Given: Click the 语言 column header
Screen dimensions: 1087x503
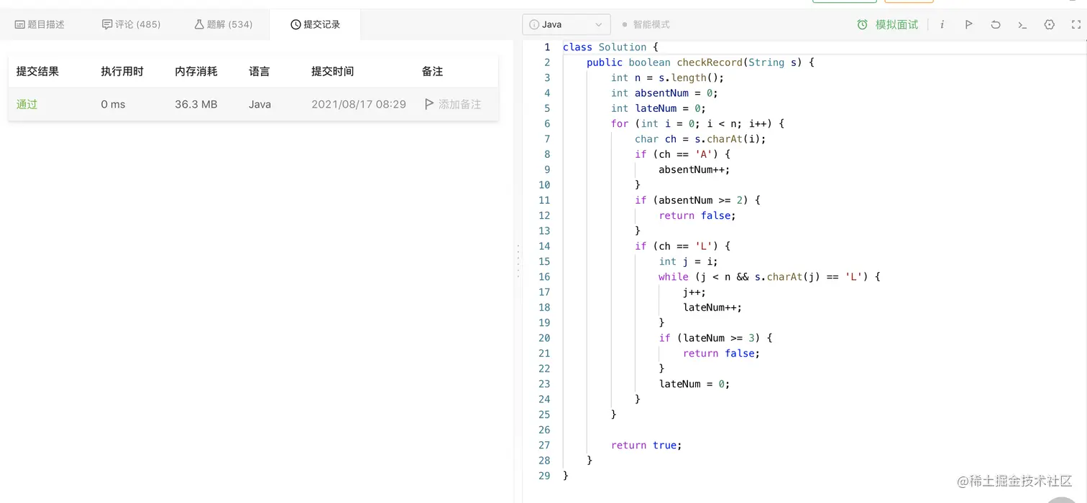Looking at the screenshot, I should point(260,71).
